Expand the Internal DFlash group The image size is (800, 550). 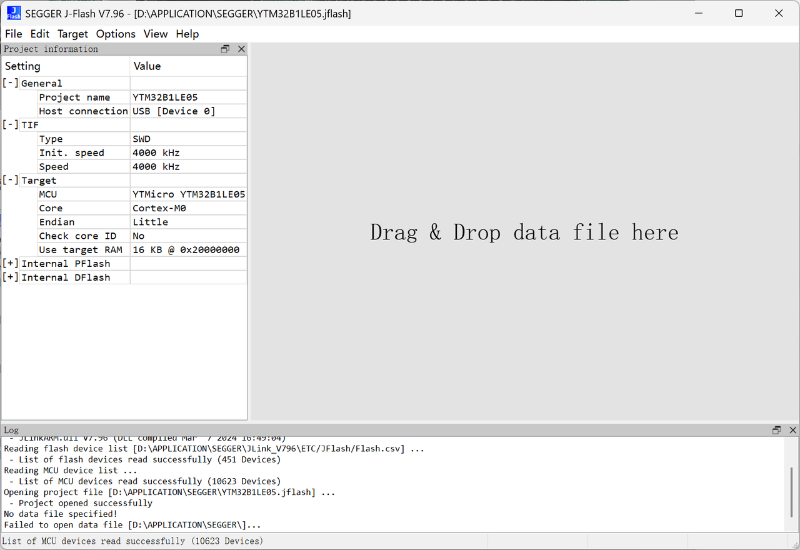pyautogui.click(x=11, y=277)
